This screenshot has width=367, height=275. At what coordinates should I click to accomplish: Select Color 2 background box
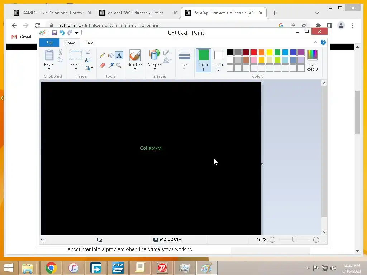[218, 60]
